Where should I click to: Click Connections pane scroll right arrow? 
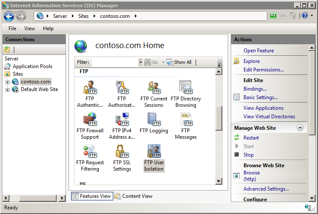[x=62, y=198]
